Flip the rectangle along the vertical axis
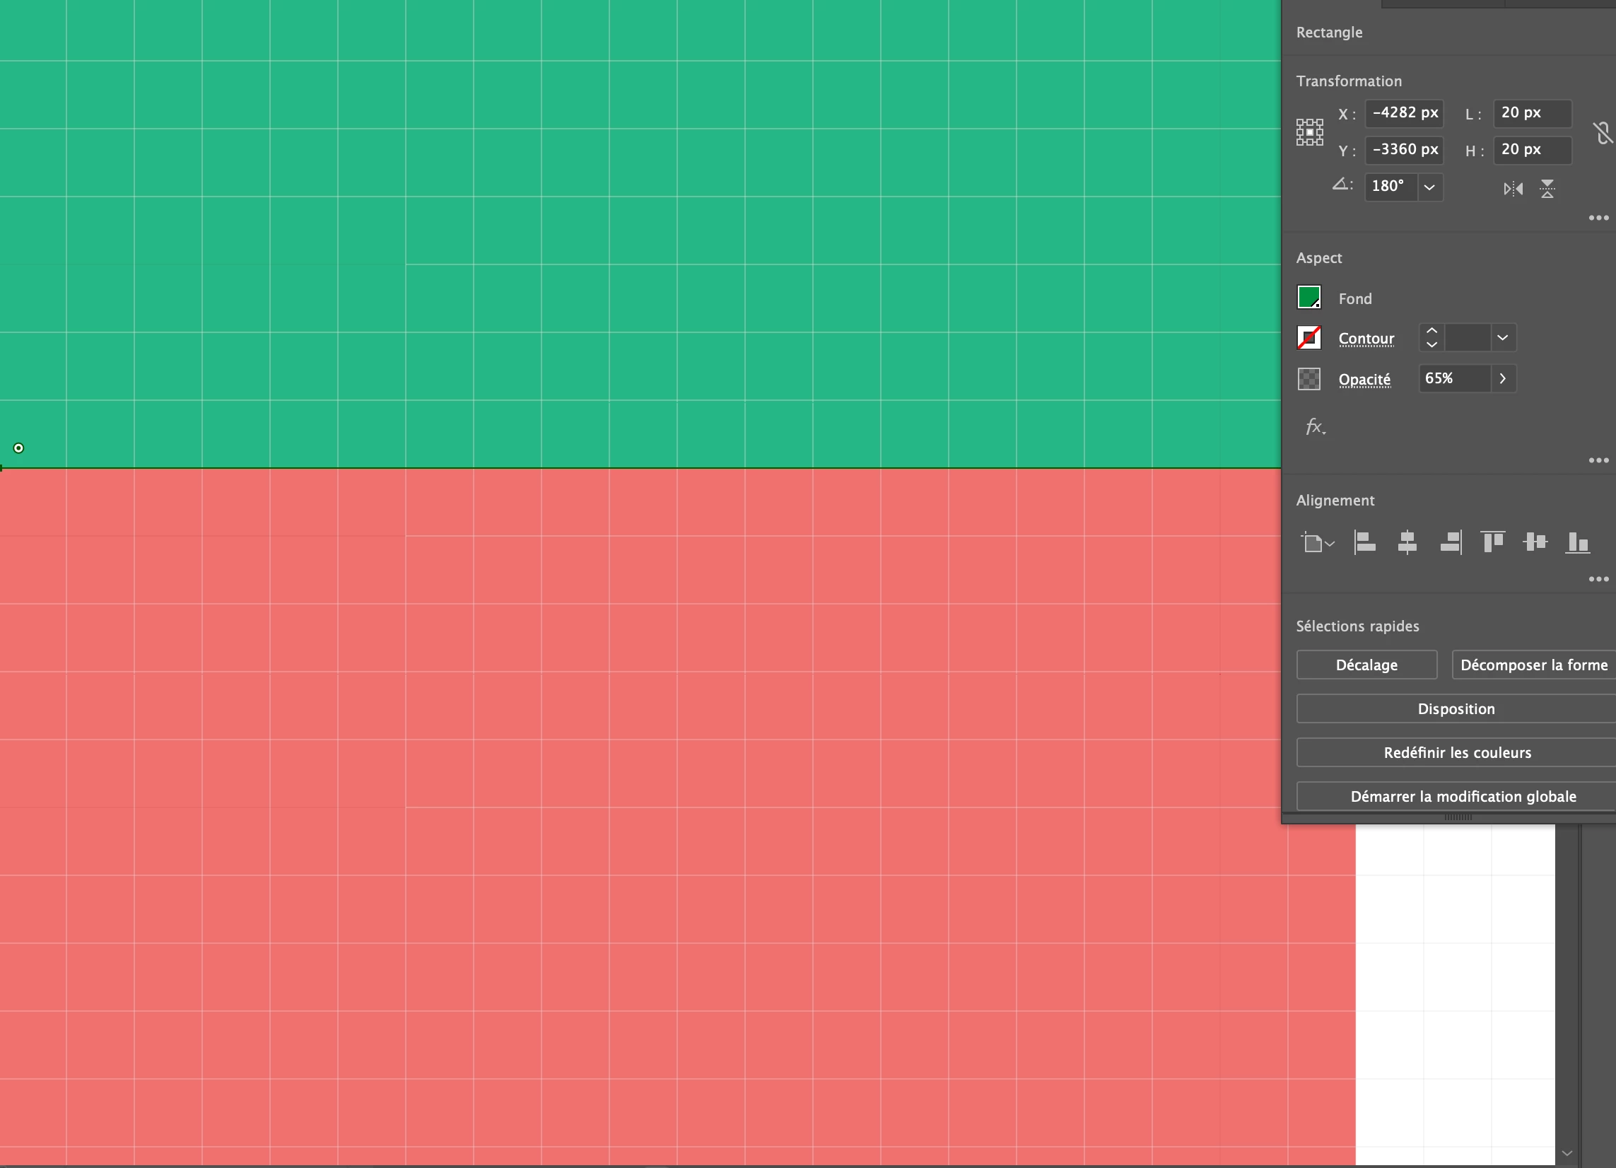This screenshot has height=1168, width=1616. 1547,189
